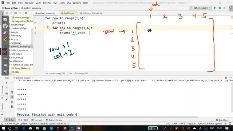Image resolution: width=233 pixels, height=131 pixels.
Task: Open Windows notification center
Action: pyautogui.click(x=227, y=128)
